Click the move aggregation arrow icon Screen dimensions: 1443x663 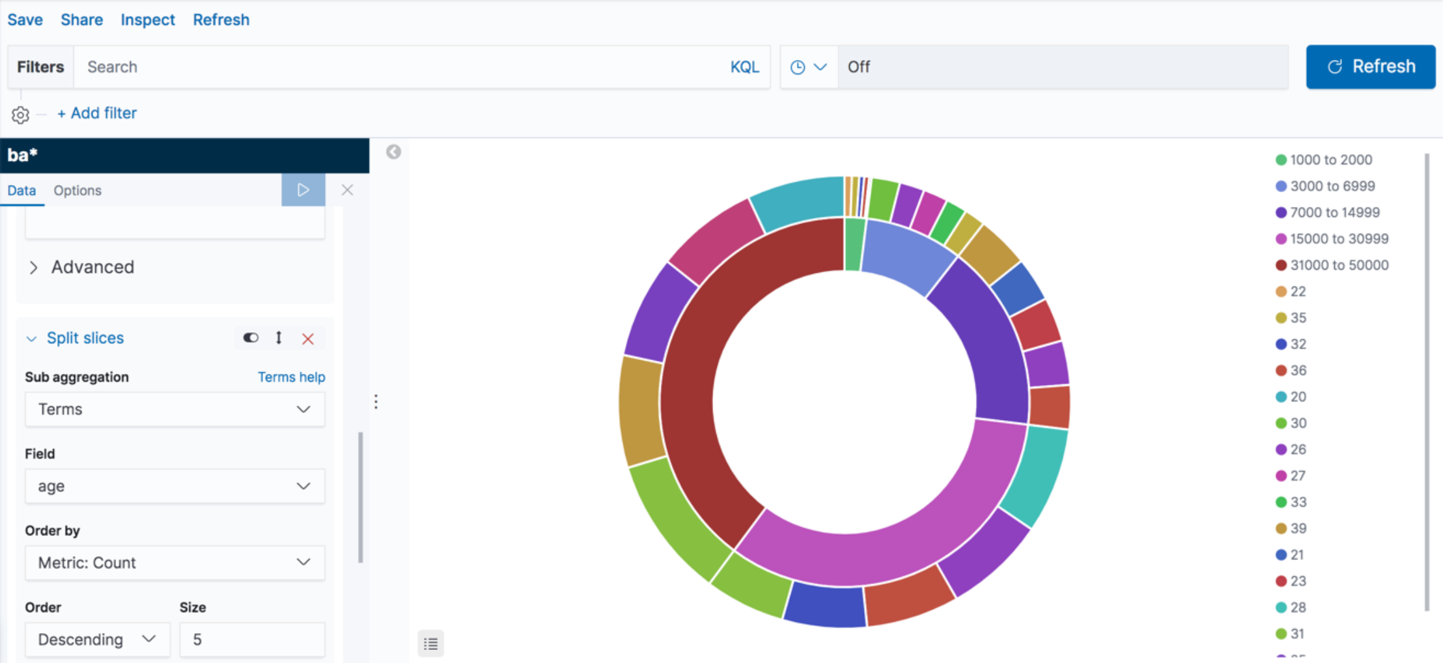[x=279, y=338]
